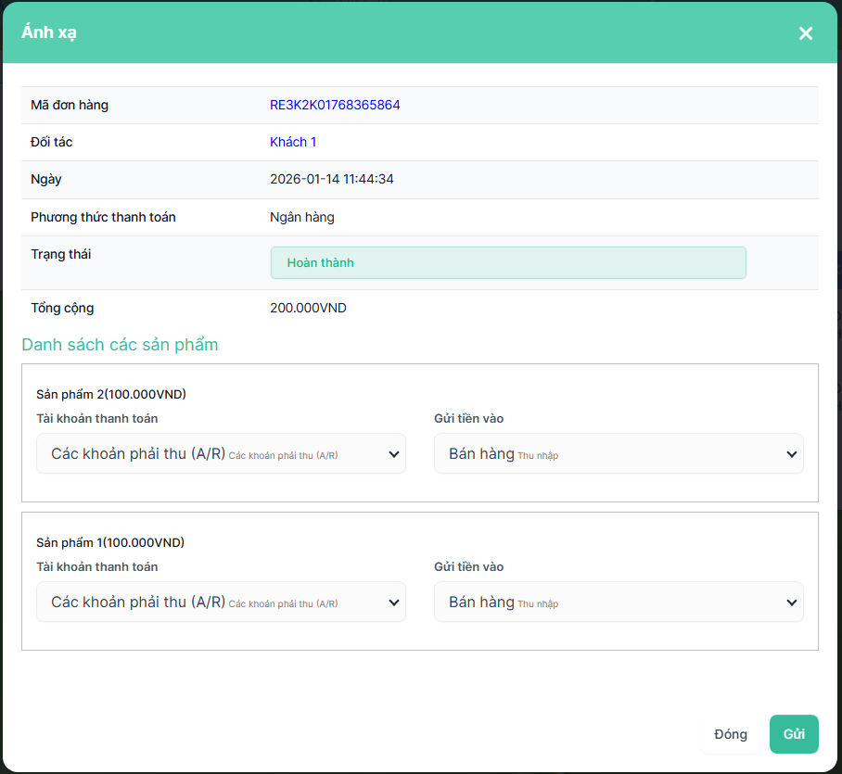Image resolution: width=842 pixels, height=774 pixels.
Task: Submit the mapping with Gửi button
Action: (794, 734)
